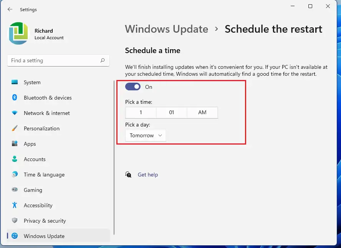Select Accounts in navigation
The image size is (341, 248).
coord(58,159)
